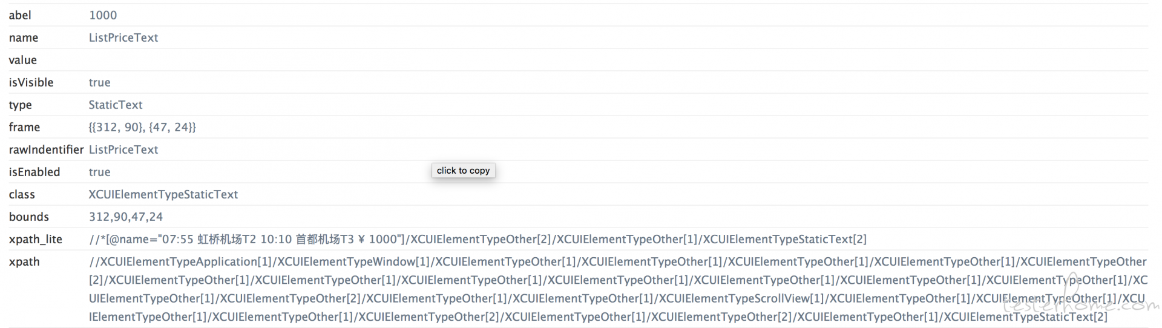Copy the rawIndentifier value ListPriceText
The height and width of the screenshot is (328, 1162).
[123, 149]
